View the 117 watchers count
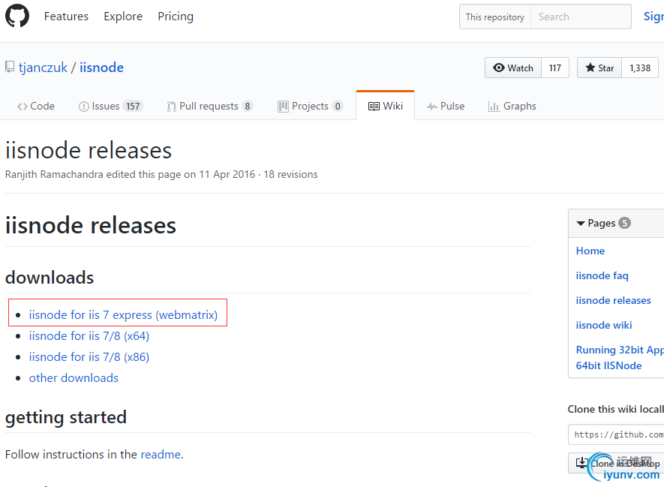The height and width of the screenshot is (487, 664). [555, 68]
